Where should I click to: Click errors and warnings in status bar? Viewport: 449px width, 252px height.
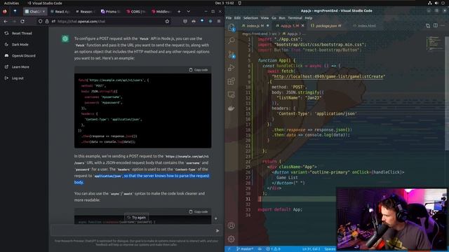273,249
